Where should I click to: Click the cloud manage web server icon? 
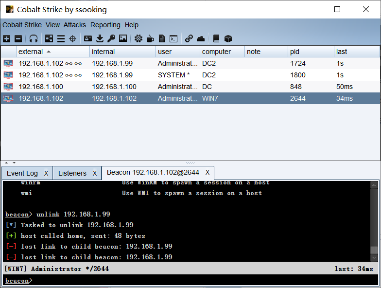point(201,39)
